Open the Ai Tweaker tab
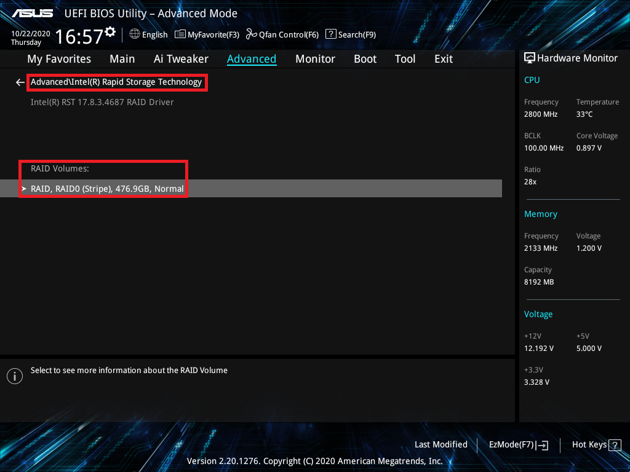This screenshot has width=630, height=472. (181, 59)
